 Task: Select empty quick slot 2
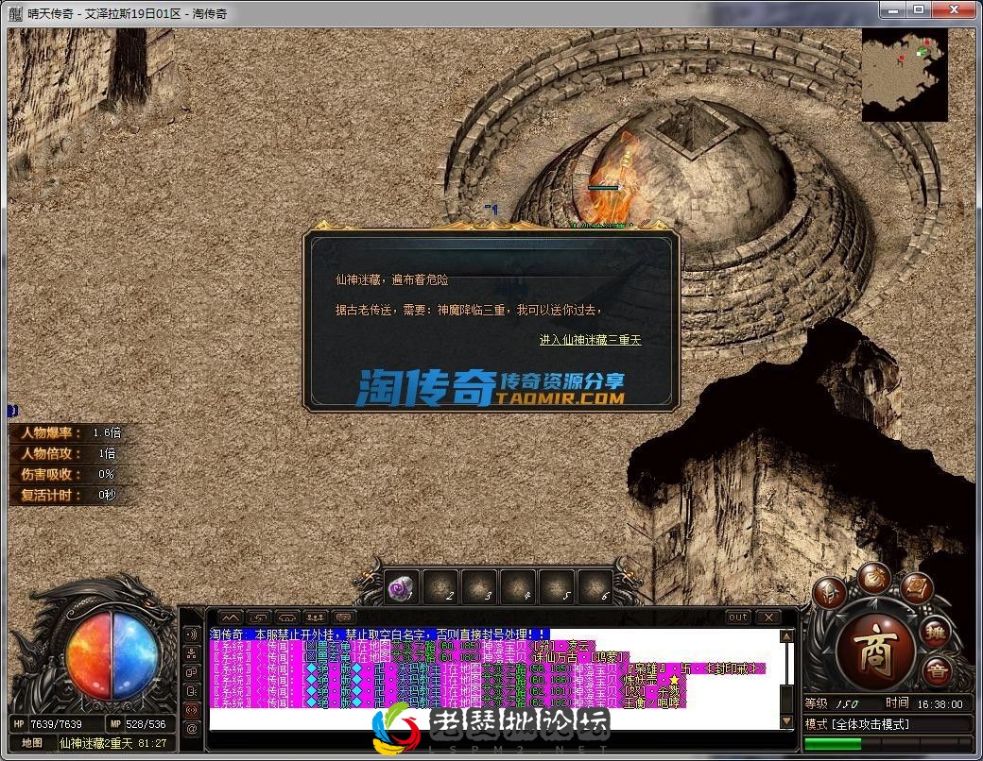(440, 587)
